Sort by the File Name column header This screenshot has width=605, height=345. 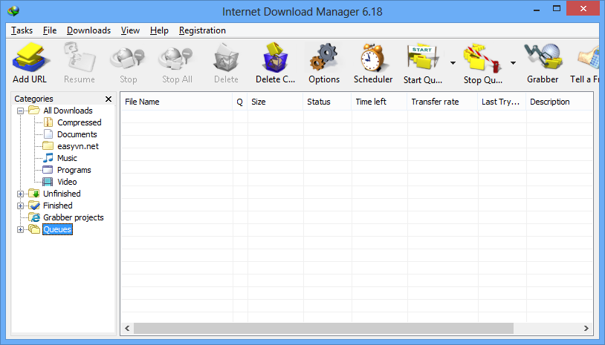177,102
